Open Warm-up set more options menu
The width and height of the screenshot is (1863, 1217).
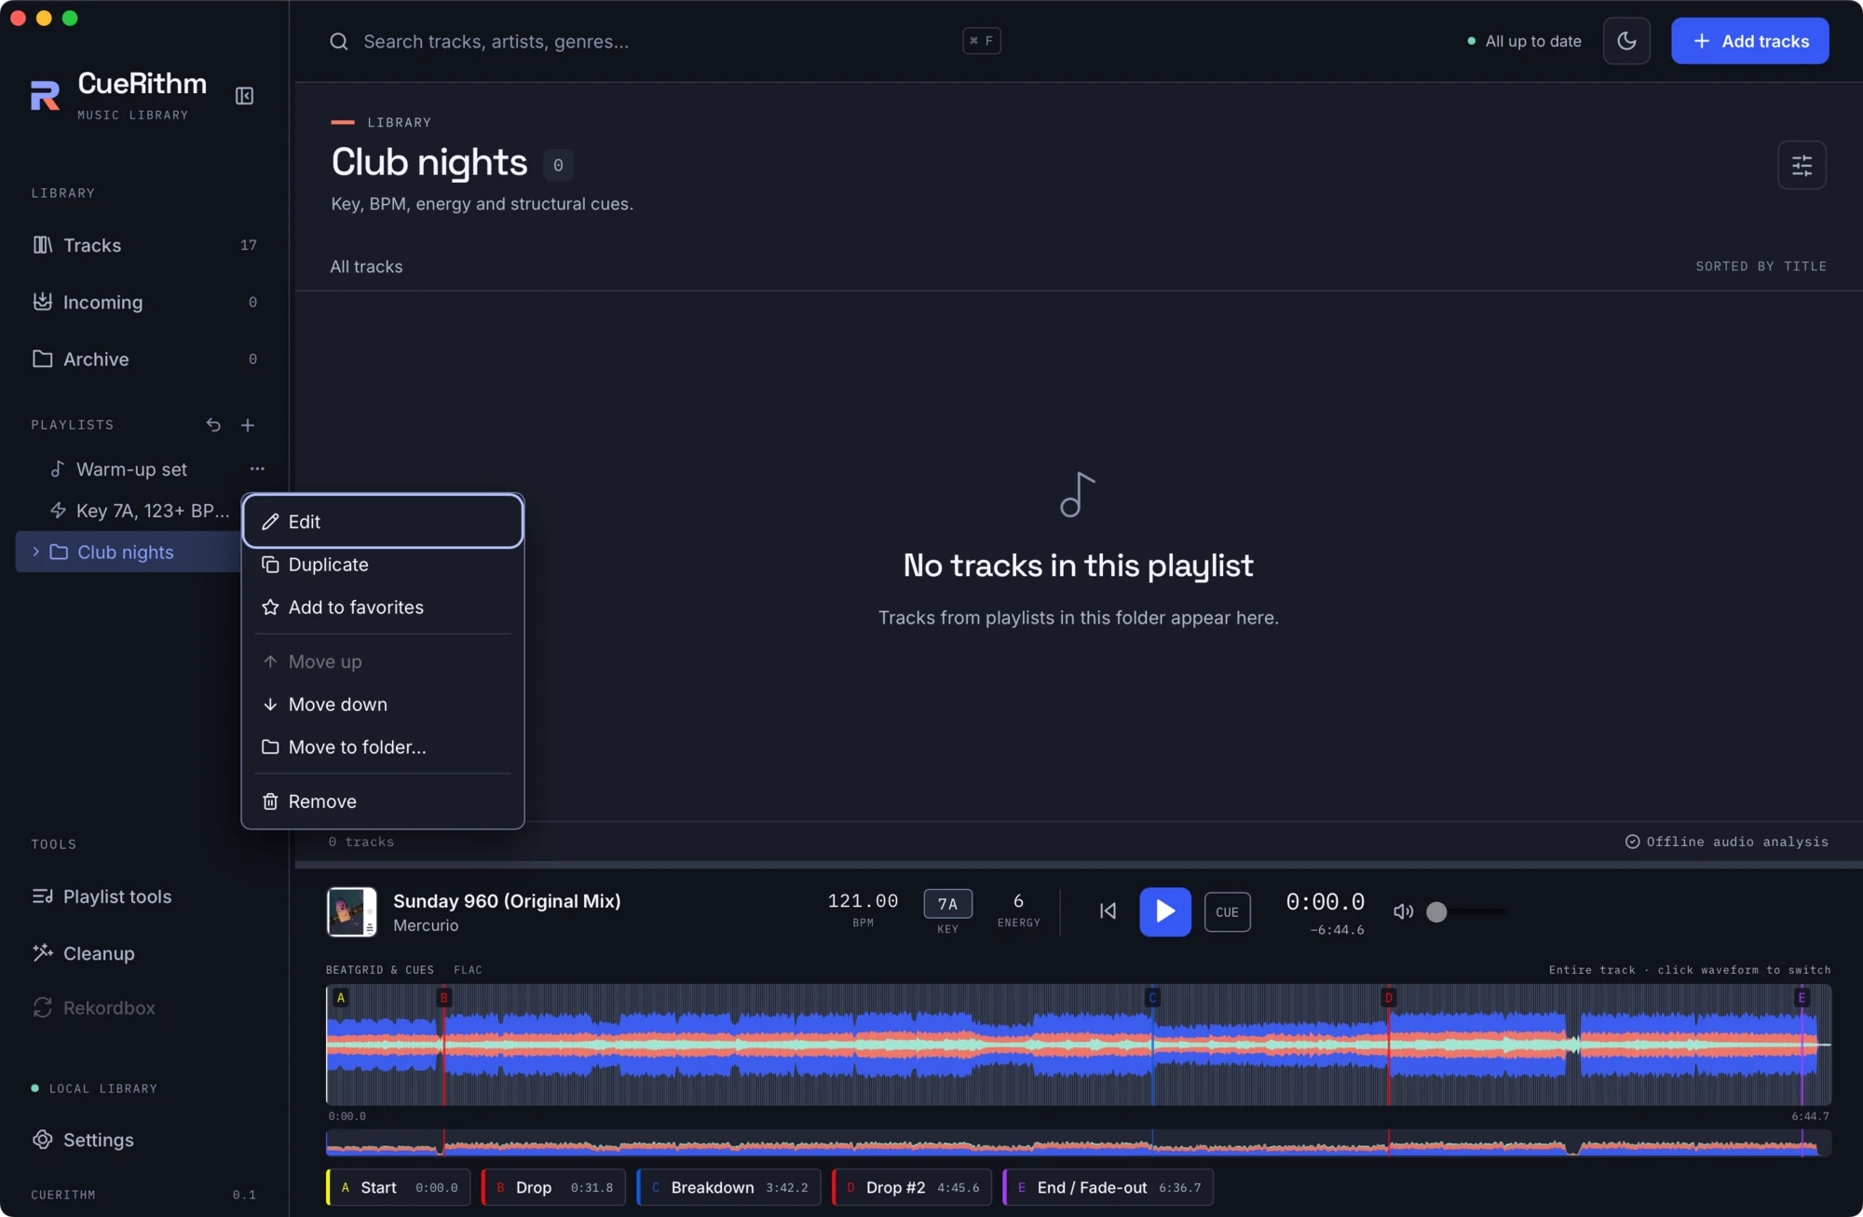coord(257,469)
